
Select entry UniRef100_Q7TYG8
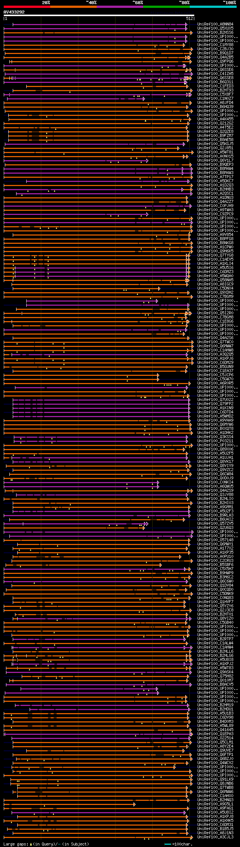pos(215,255)
